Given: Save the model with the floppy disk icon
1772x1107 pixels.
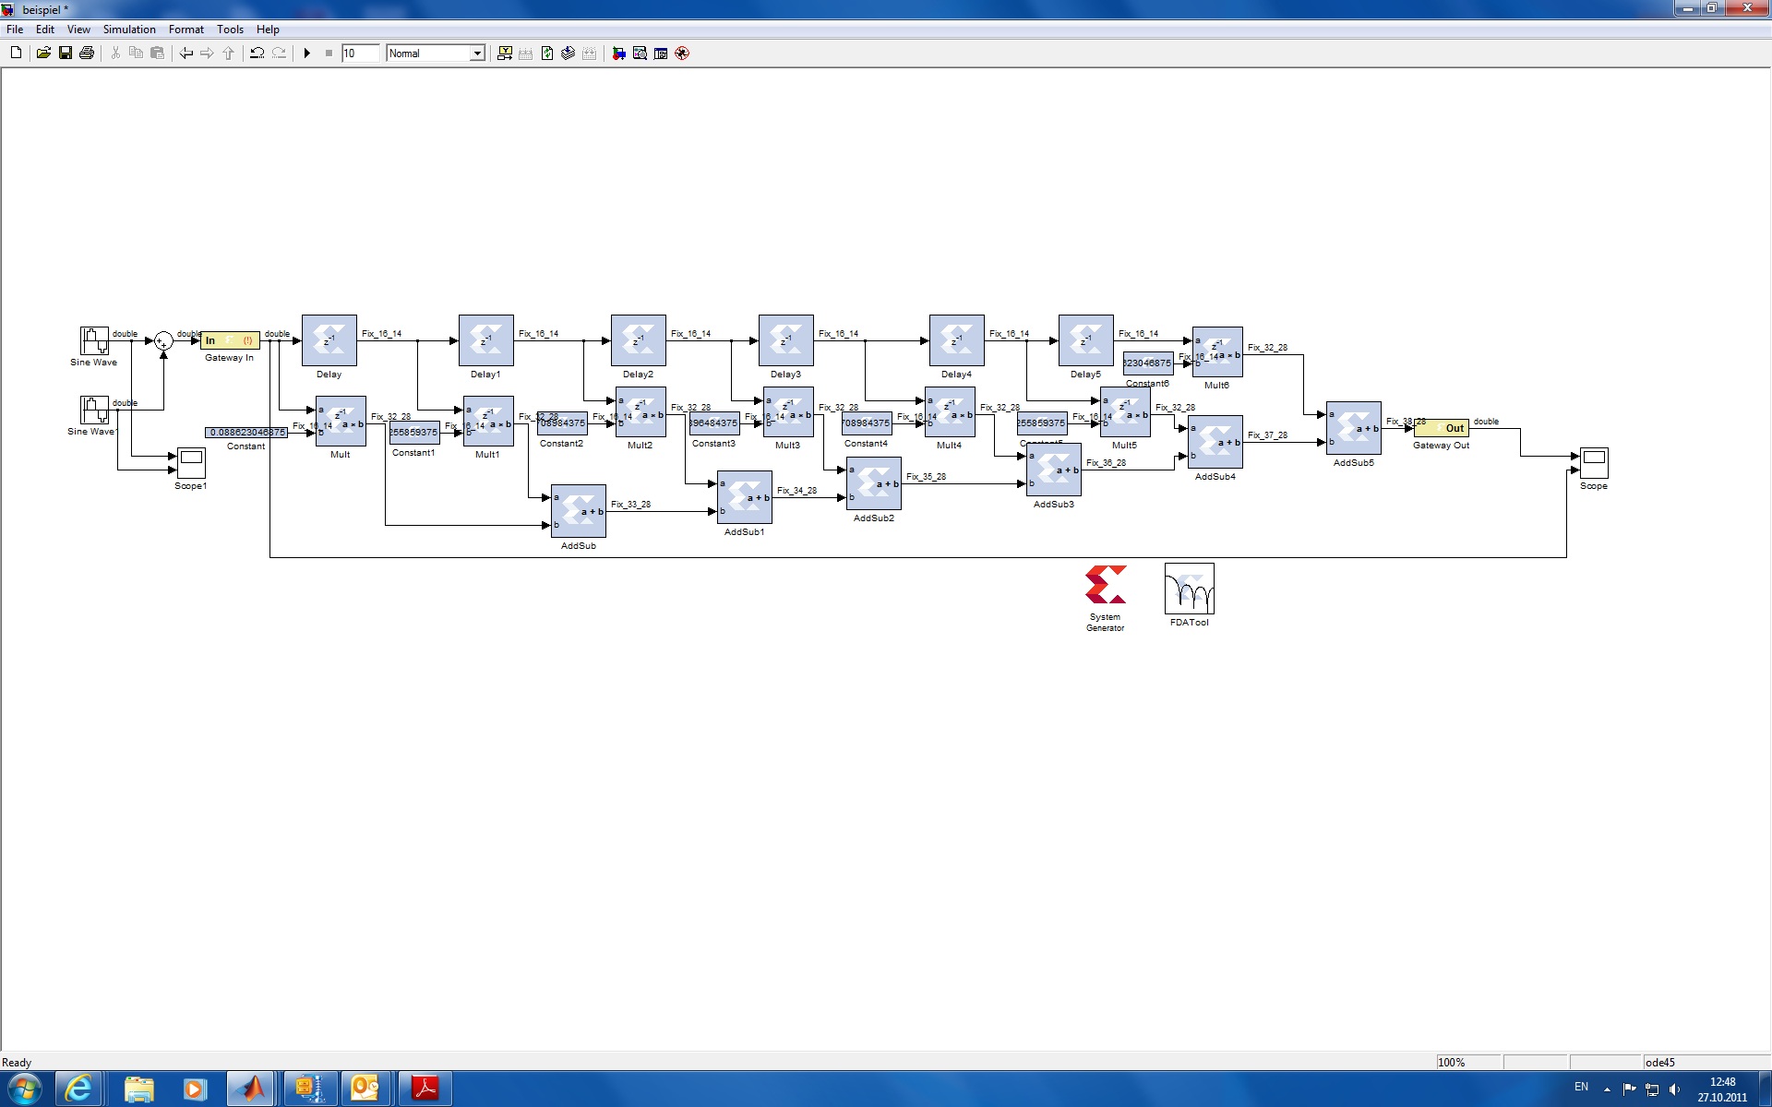Looking at the screenshot, I should [66, 53].
